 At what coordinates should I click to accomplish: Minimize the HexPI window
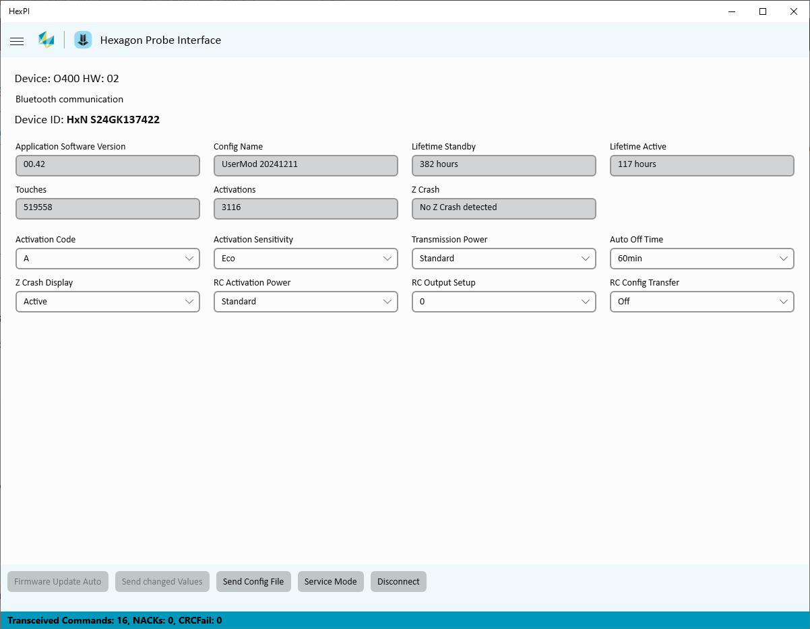(x=733, y=11)
